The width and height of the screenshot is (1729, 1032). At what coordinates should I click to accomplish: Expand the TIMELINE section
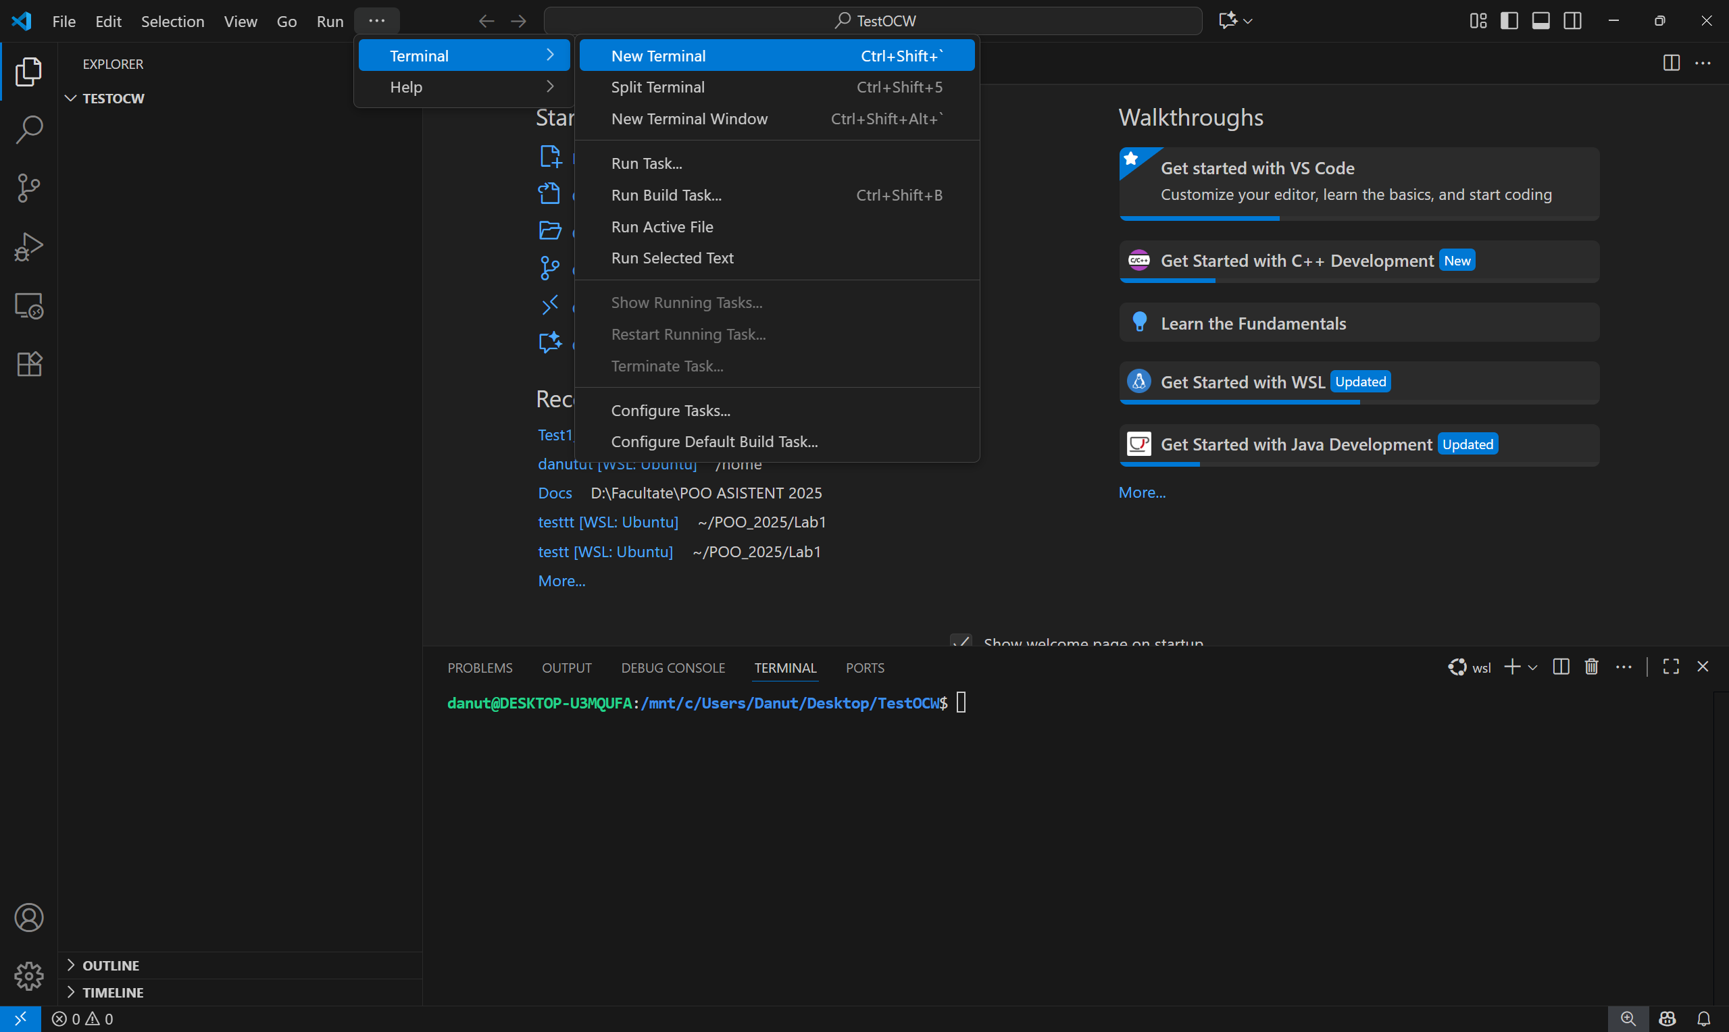[113, 992]
